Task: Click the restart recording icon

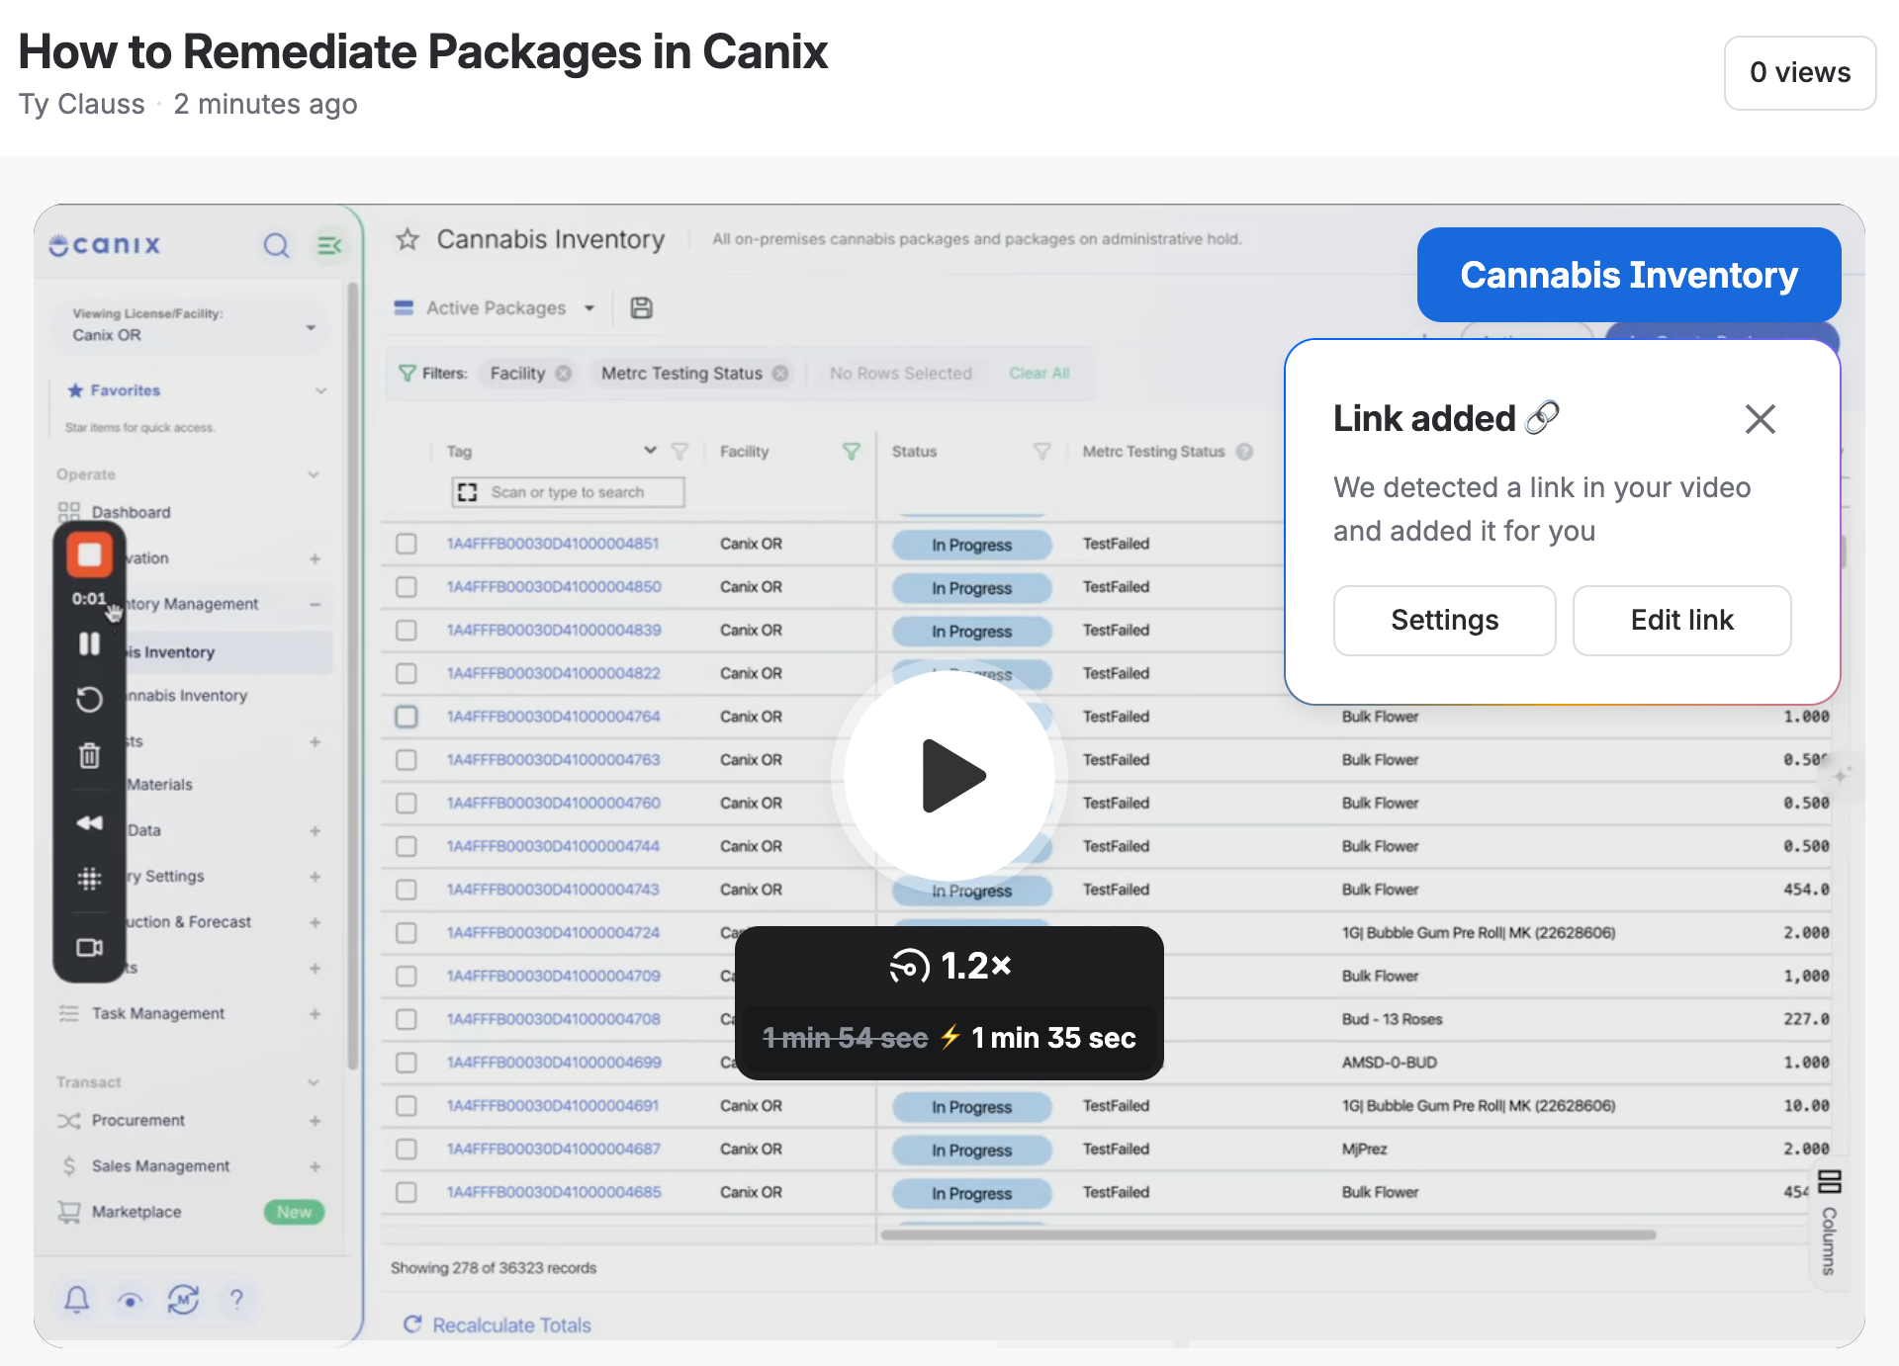Action: click(89, 700)
